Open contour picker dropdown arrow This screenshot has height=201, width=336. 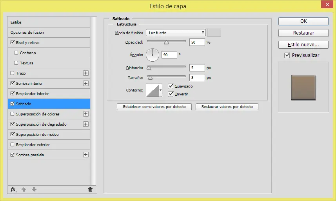[x=160, y=90]
